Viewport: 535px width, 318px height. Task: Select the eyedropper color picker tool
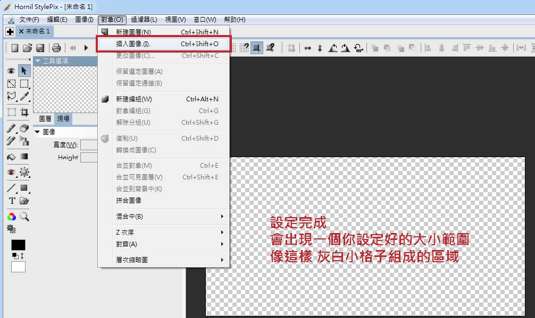click(24, 97)
